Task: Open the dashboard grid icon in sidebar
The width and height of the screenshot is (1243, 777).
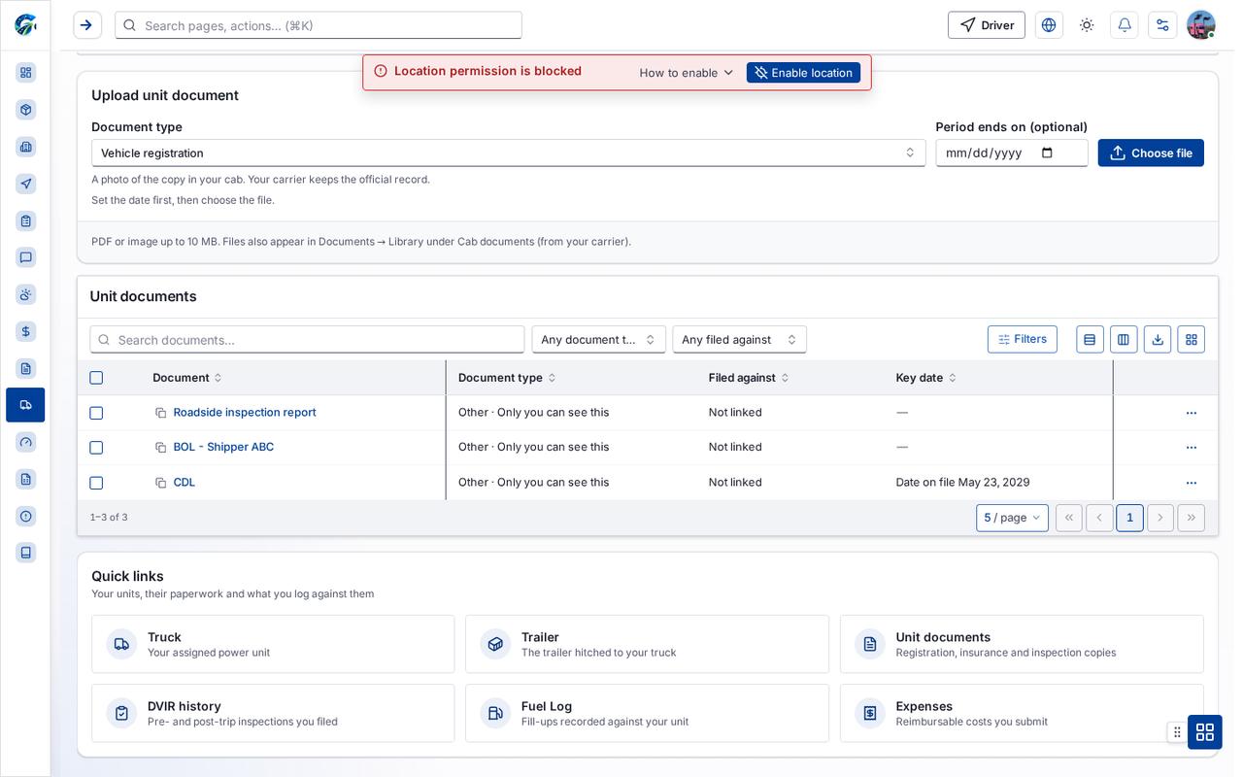Action: pos(26,73)
